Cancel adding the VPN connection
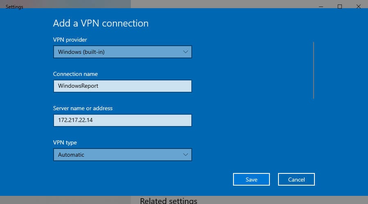The height and width of the screenshot is (204, 368). click(296, 180)
